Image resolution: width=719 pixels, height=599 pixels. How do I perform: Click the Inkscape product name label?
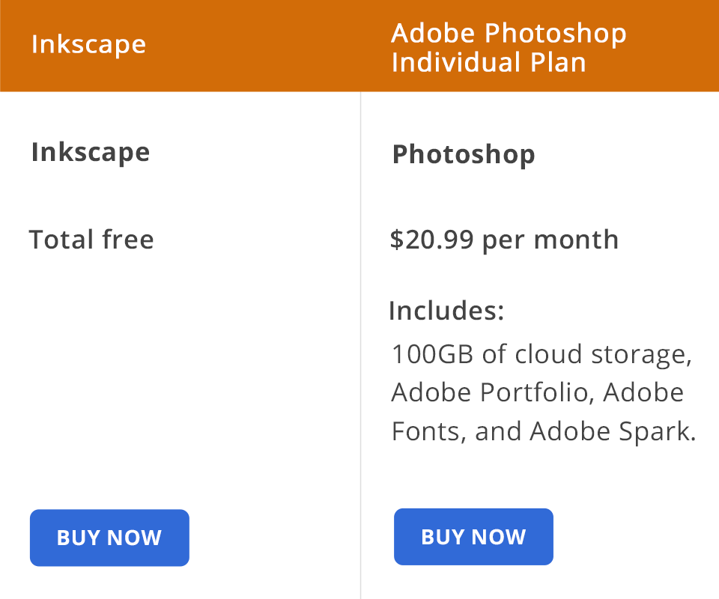90,153
